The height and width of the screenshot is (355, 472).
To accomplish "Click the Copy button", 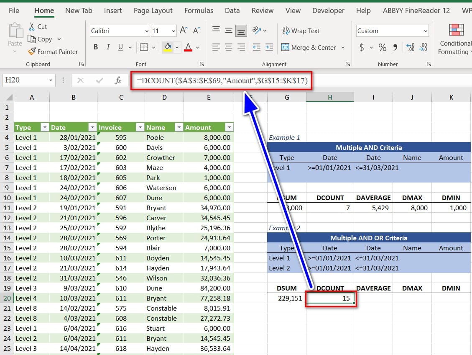I will click(40, 39).
